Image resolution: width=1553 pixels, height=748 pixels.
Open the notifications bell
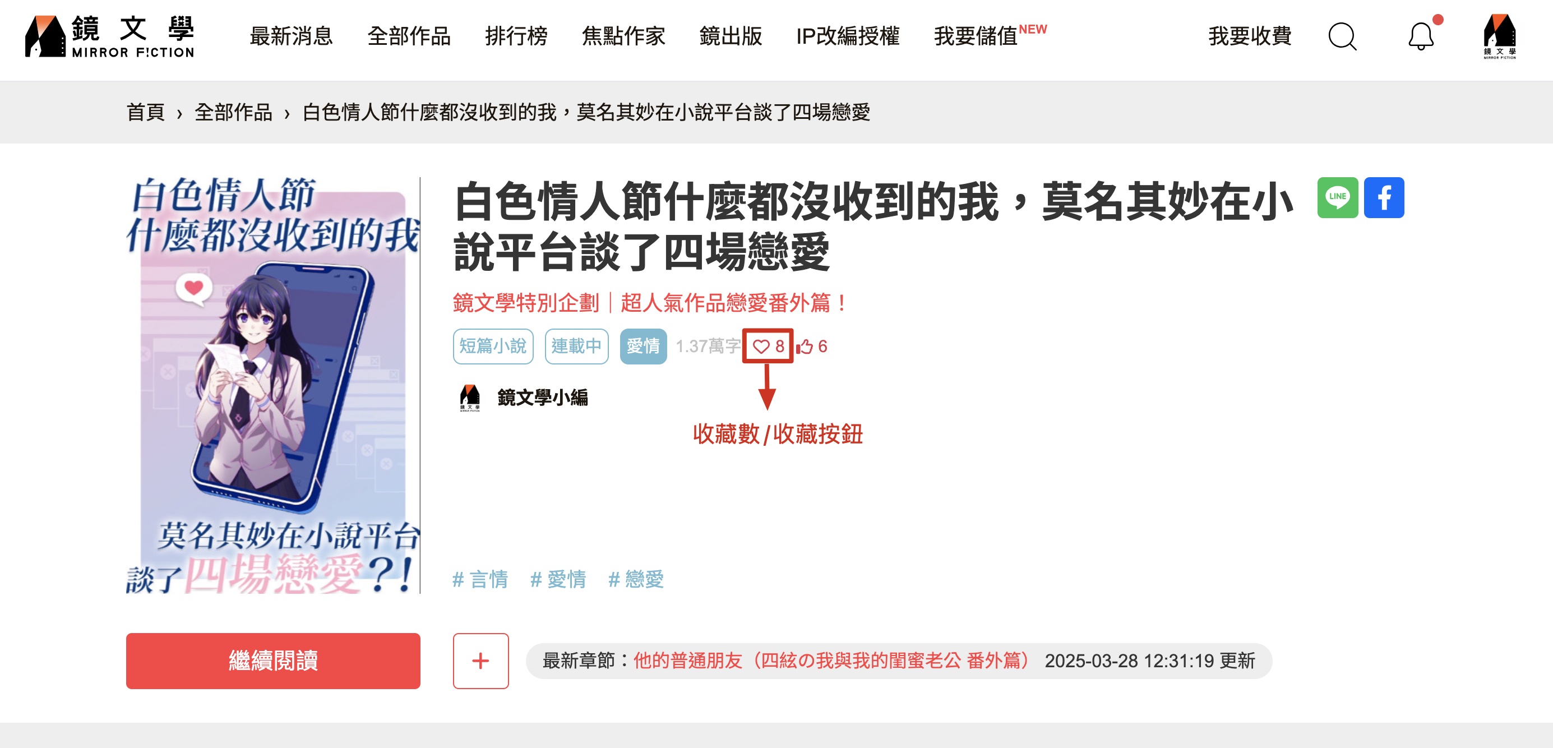coord(1421,37)
